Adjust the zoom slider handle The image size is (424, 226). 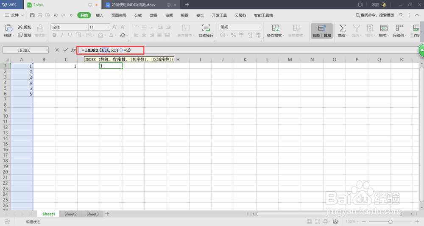(390, 222)
